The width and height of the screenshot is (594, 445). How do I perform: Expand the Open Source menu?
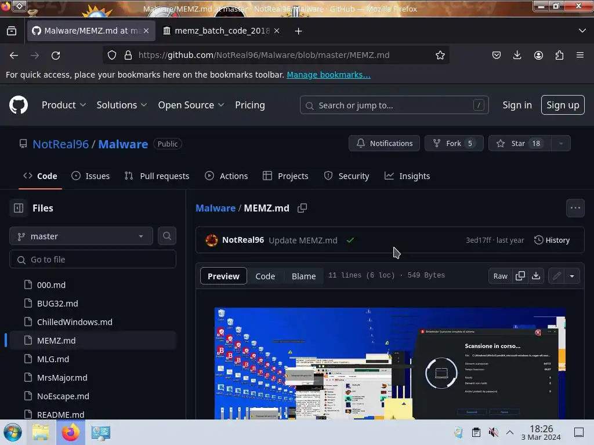click(x=191, y=105)
